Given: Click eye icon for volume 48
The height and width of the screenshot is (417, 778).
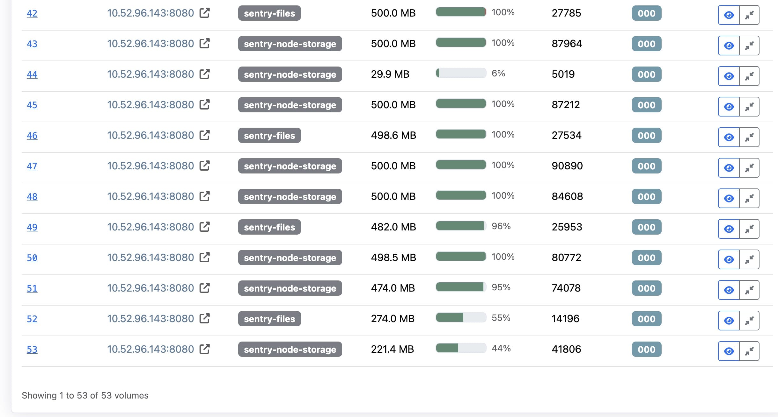Looking at the screenshot, I should [729, 198].
